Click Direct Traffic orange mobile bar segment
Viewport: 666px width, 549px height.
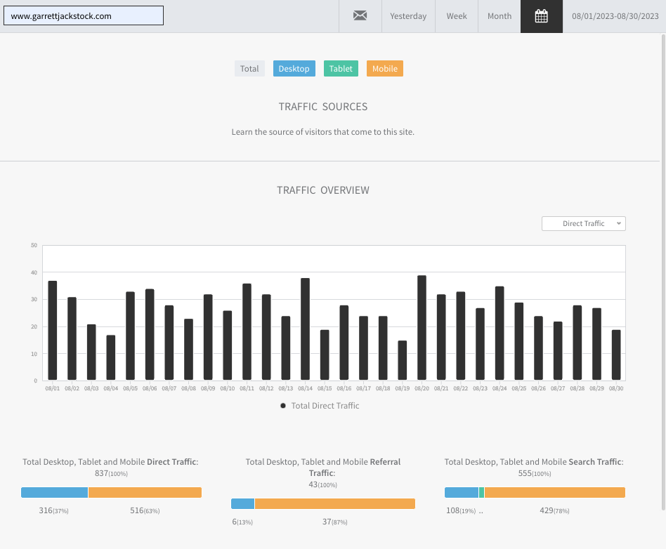(x=145, y=493)
